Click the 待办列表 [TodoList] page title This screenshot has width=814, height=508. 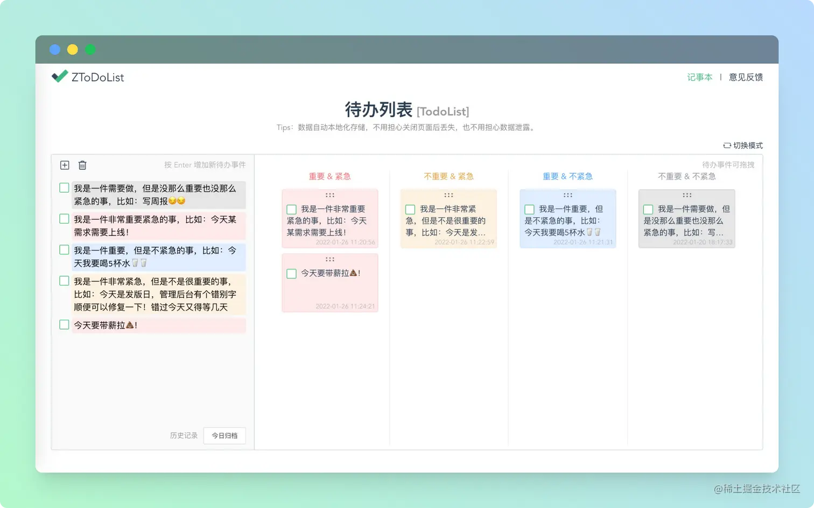[x=407, y=110]
